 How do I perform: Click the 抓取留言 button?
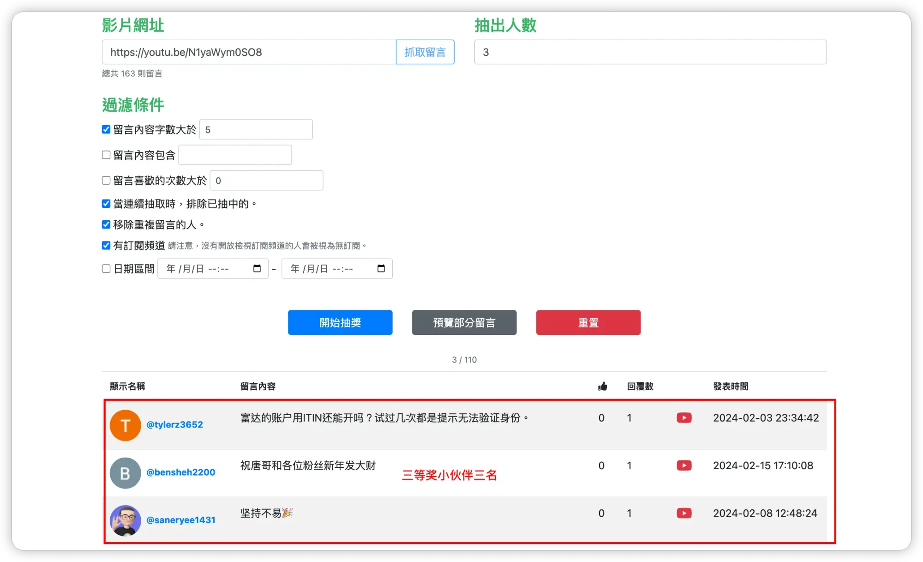(425, 52)
